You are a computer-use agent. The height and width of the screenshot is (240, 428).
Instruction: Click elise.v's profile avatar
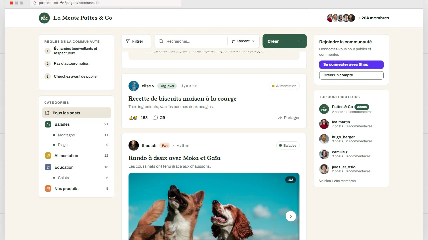[x=134, y=86]
